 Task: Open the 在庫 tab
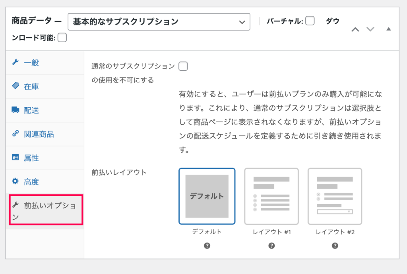pyautogui.click(x=45, y=87)
